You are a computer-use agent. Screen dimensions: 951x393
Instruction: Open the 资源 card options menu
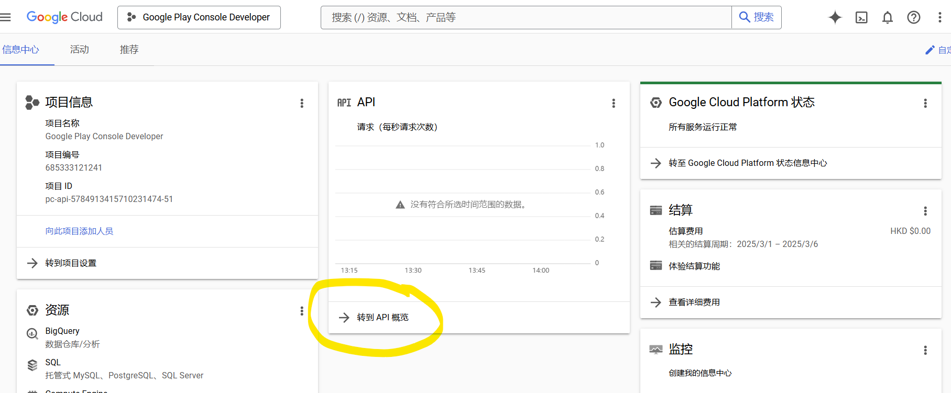[x=302, y=311]
